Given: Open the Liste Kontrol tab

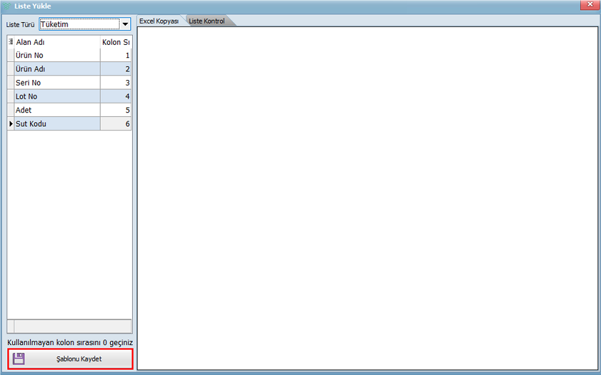Looking at the screenshot, I should coord(207,21).
